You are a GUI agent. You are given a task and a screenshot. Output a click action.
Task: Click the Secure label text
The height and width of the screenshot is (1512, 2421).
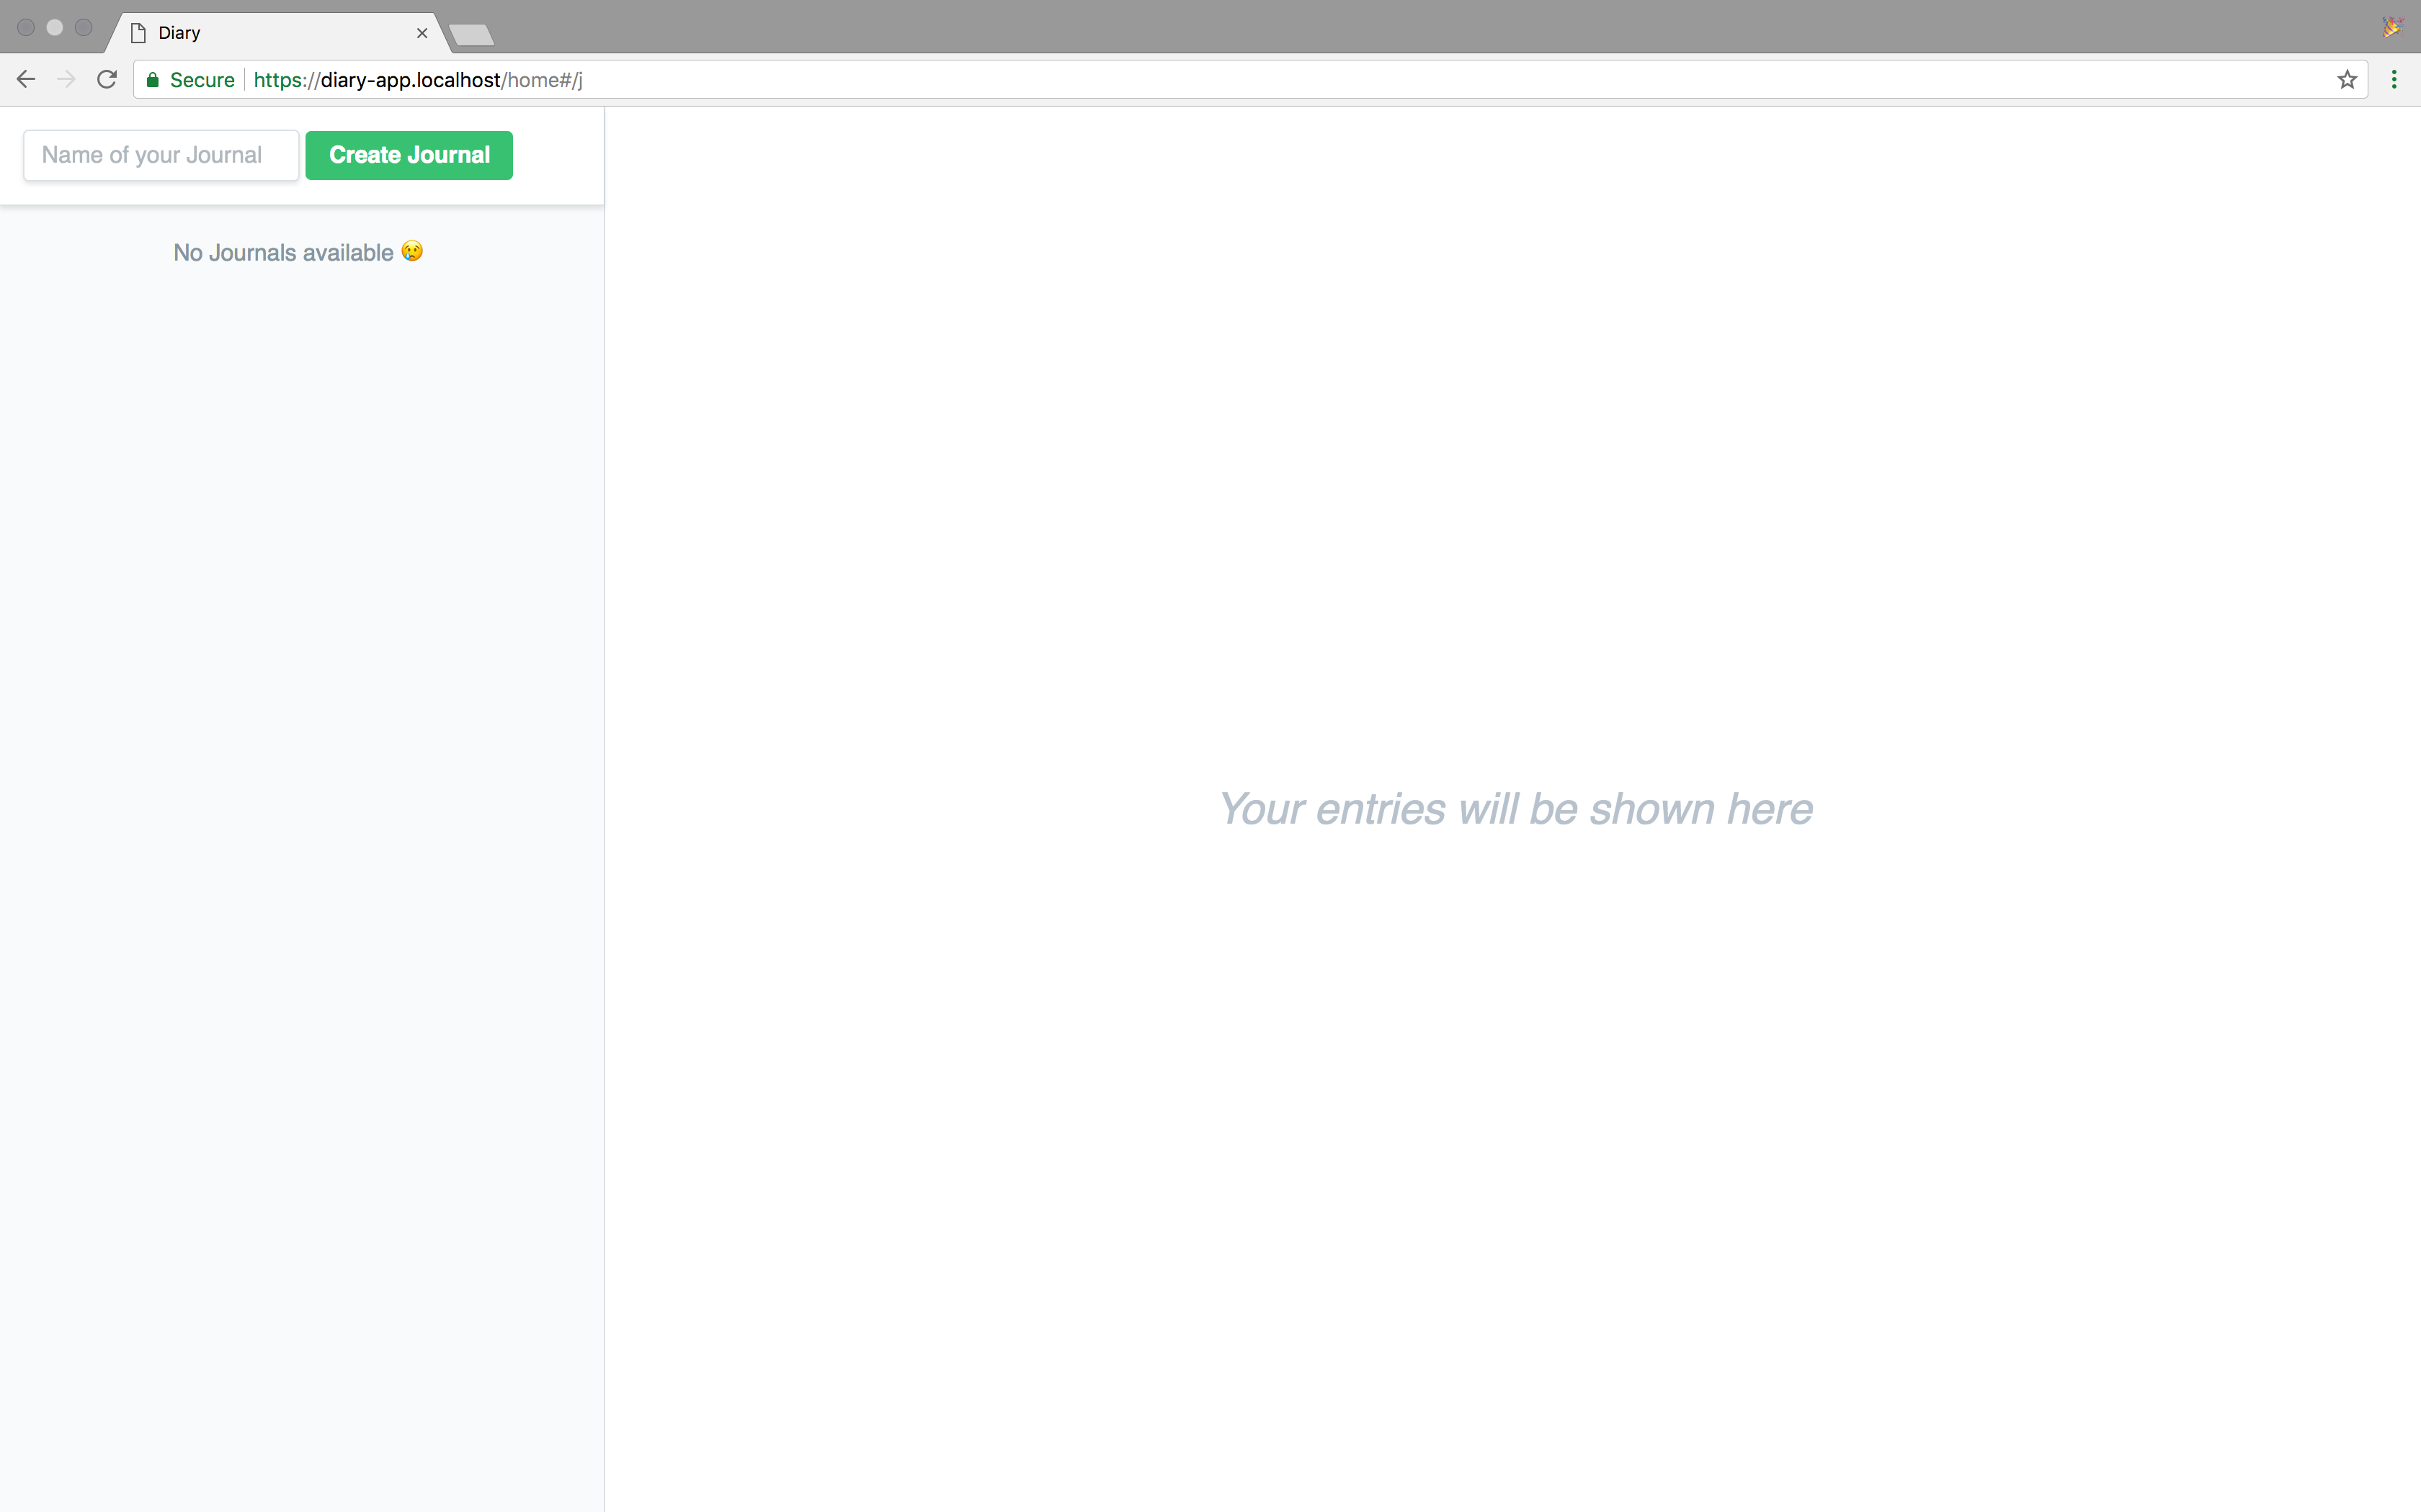click(x=202, y=80)
